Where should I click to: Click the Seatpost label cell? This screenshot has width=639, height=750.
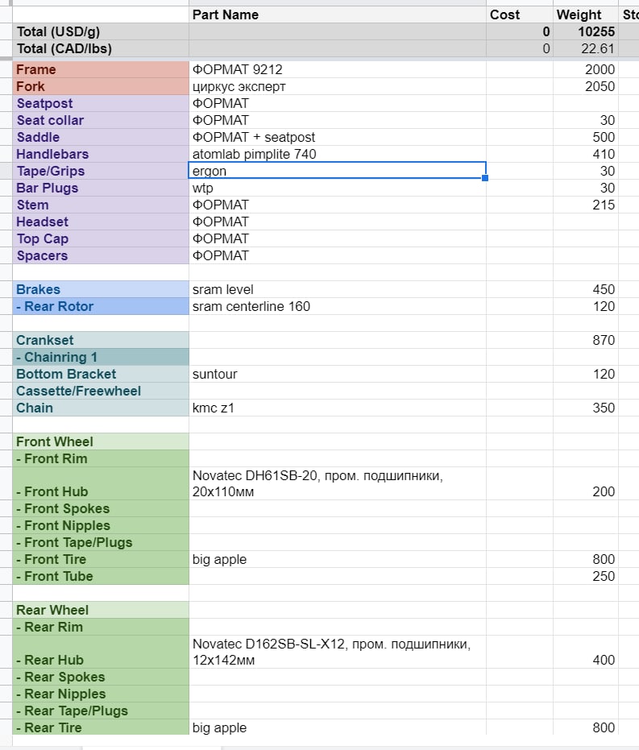click(101, 103)
